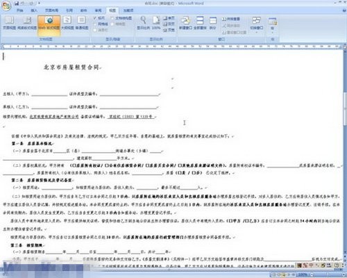Open the Insert ribbon tab (插入)
This screenshot has height=278, width=347.
(x=34, y=10)
